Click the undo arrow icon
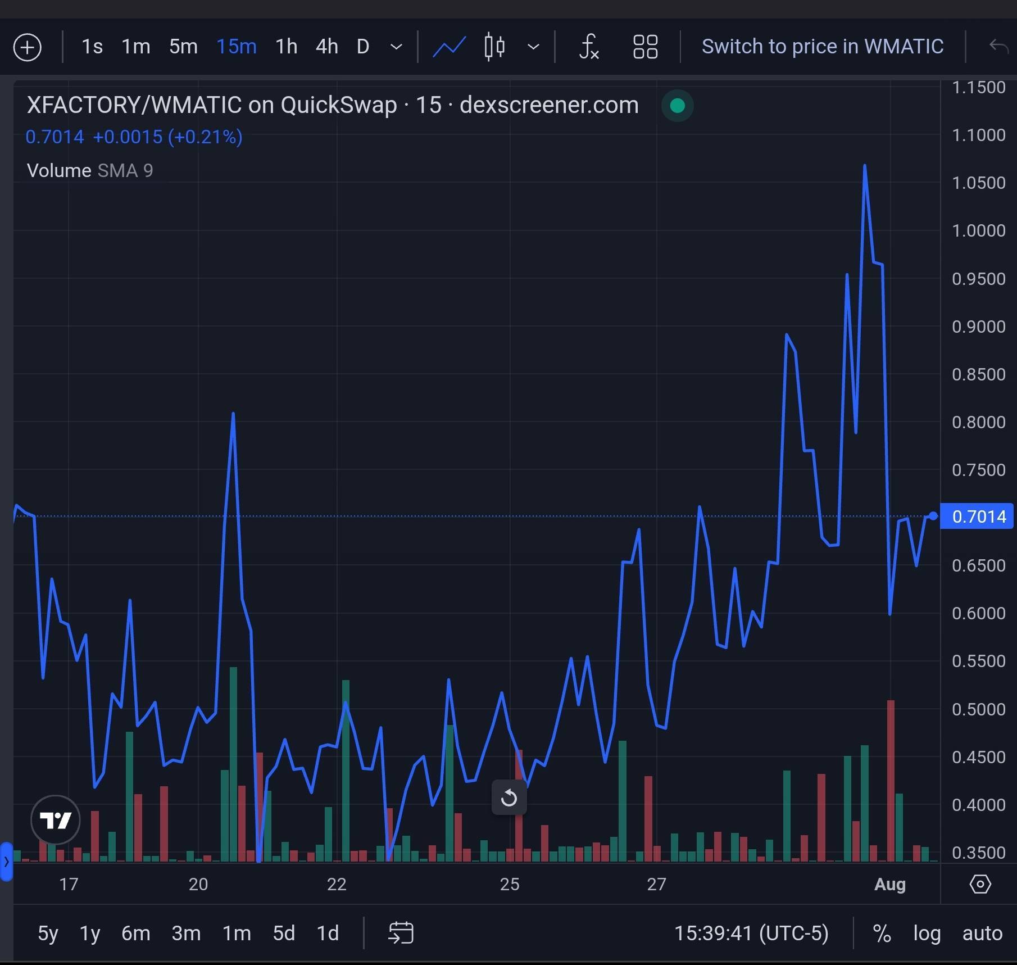Image resolution: width=1017 pixels, height=965 pixels. tap(998, 46)
